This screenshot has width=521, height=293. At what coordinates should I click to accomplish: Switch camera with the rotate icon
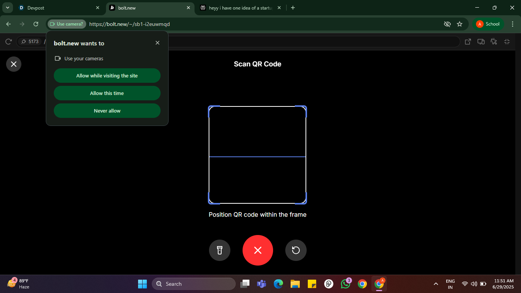(296, 250)
